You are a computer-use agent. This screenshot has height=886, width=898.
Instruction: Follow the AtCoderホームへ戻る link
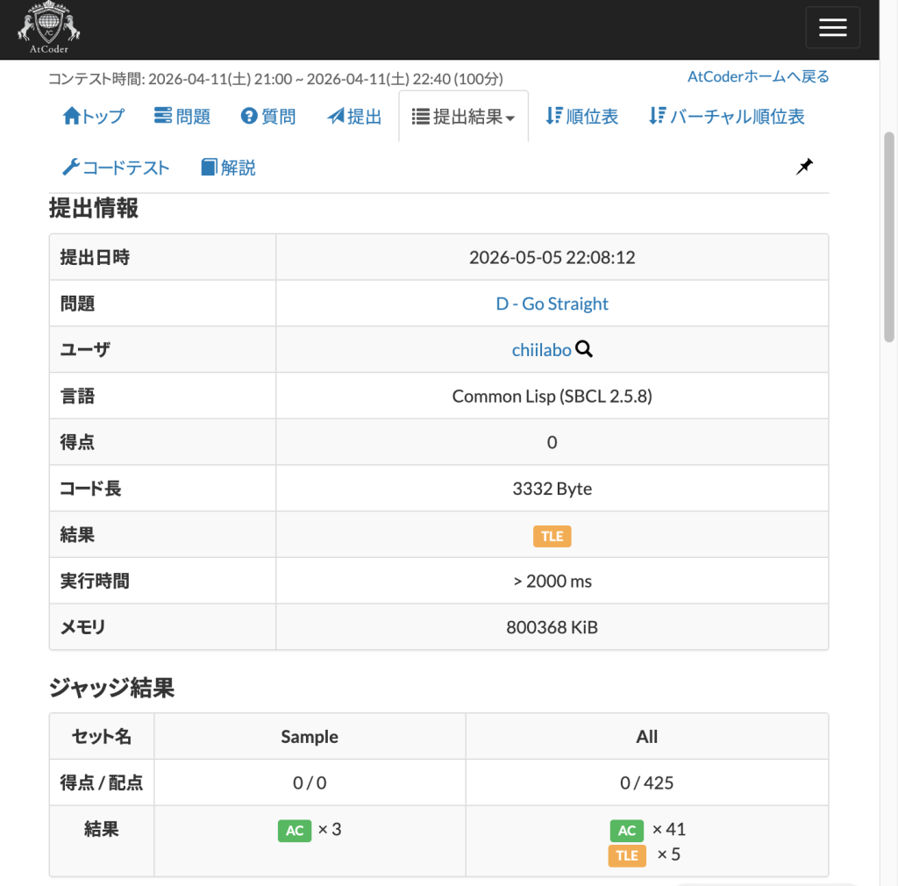point(758,76)
